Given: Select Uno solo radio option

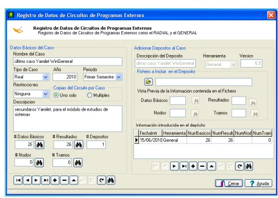Looking at the screenshot, I should 56,95.
